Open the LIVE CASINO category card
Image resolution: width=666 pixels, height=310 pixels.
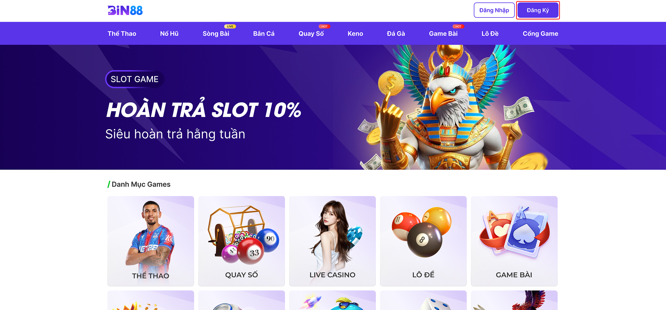tap(332, 241)
